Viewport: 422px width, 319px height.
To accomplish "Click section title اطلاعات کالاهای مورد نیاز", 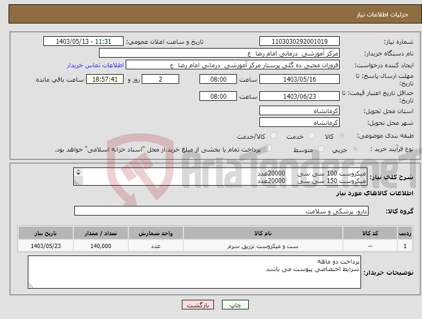I will click(x=374, y=193).
